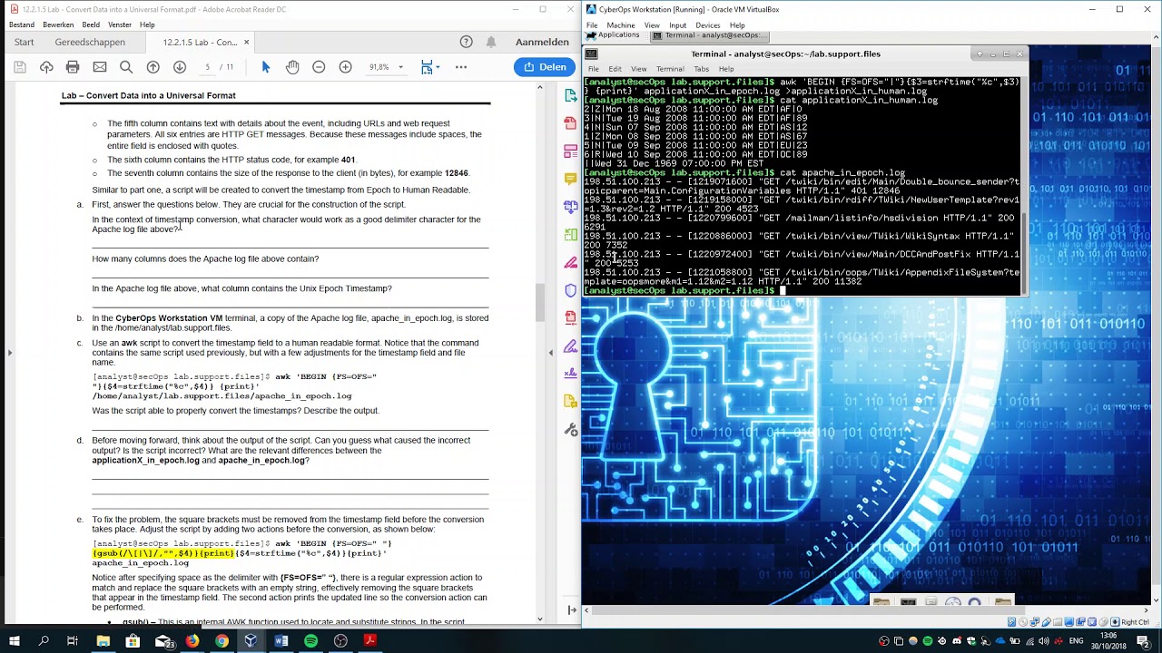Screen dimensions: 1162x653
Task: Print the PDF document in Acrobat
Action: click(x=73, y=67)
